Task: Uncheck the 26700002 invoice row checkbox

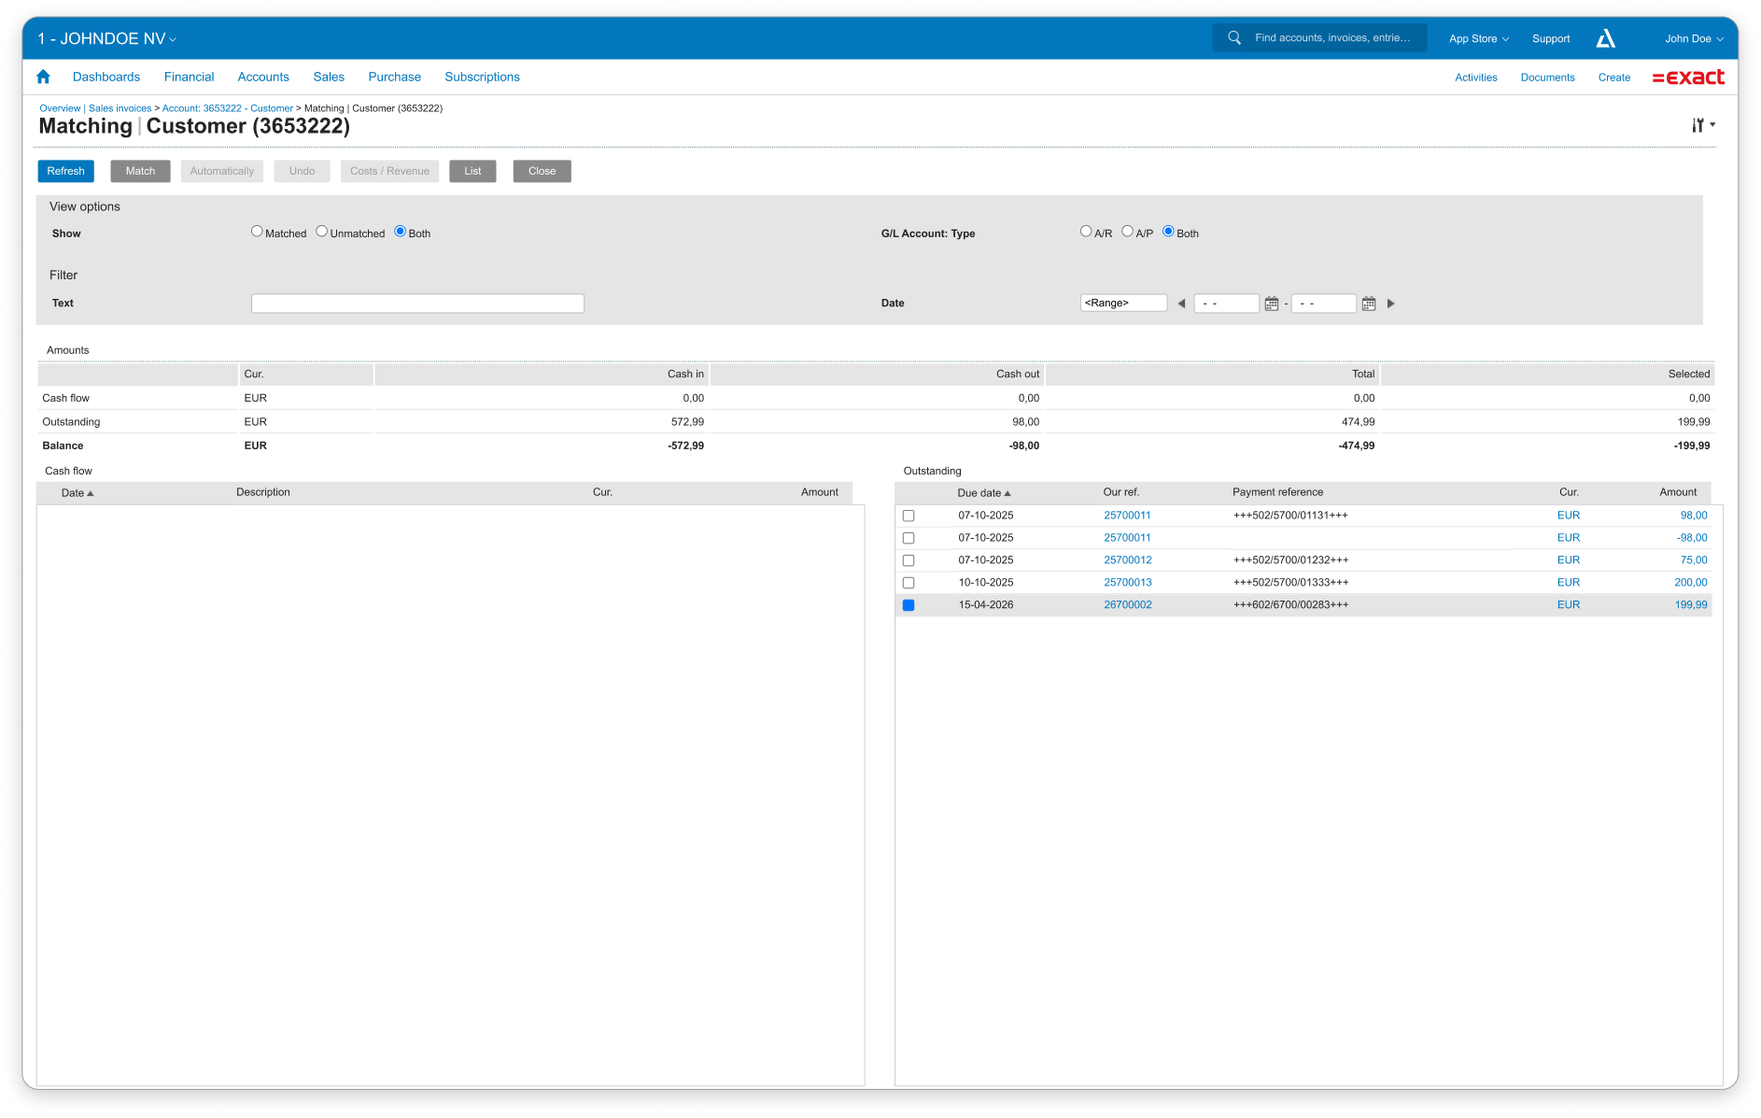Action: click(x=909, y=605)
